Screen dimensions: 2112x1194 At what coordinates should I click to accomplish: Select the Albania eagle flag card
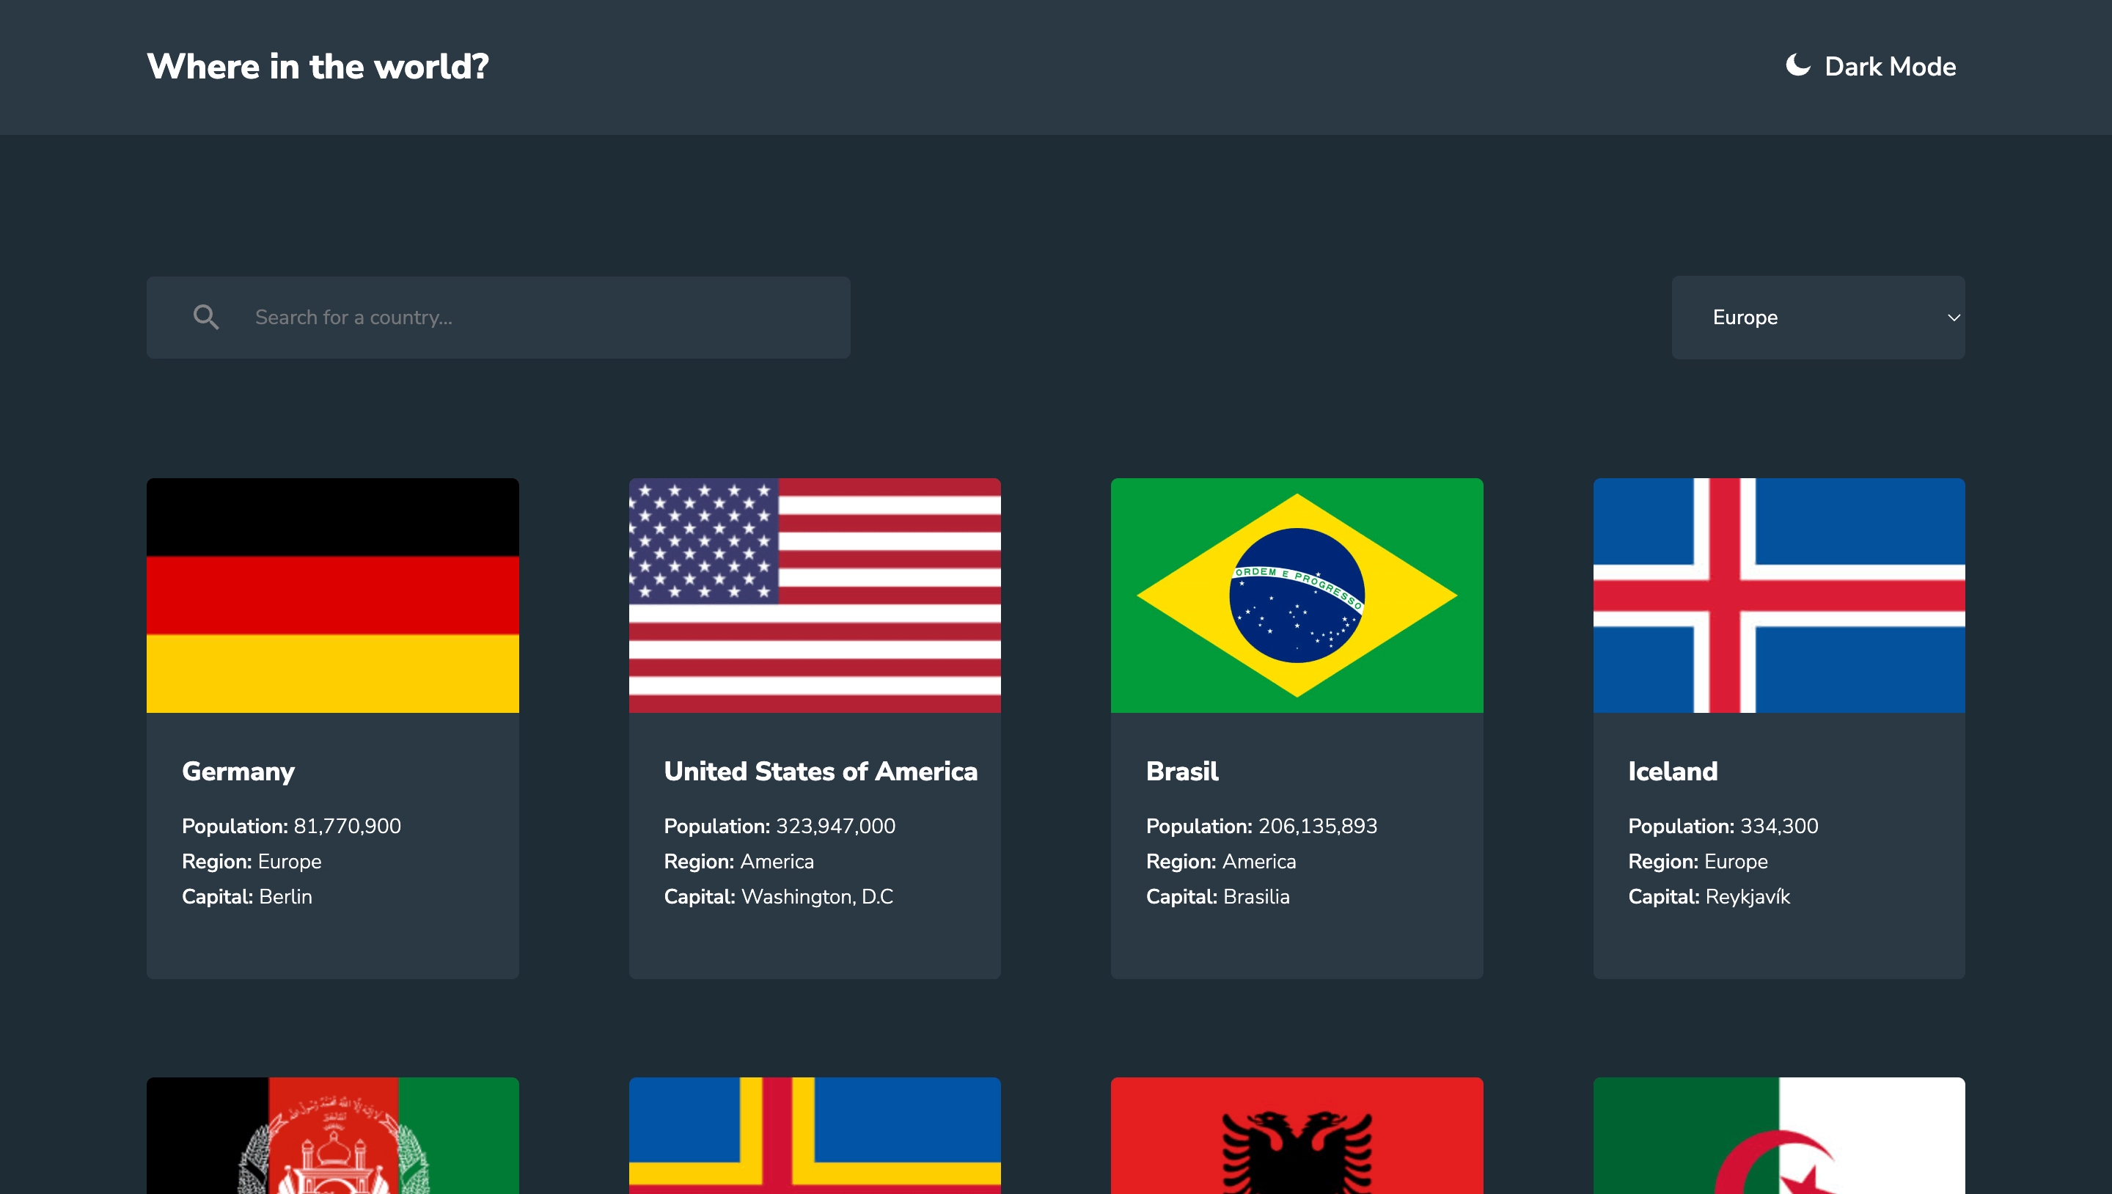point(1297,1136)
